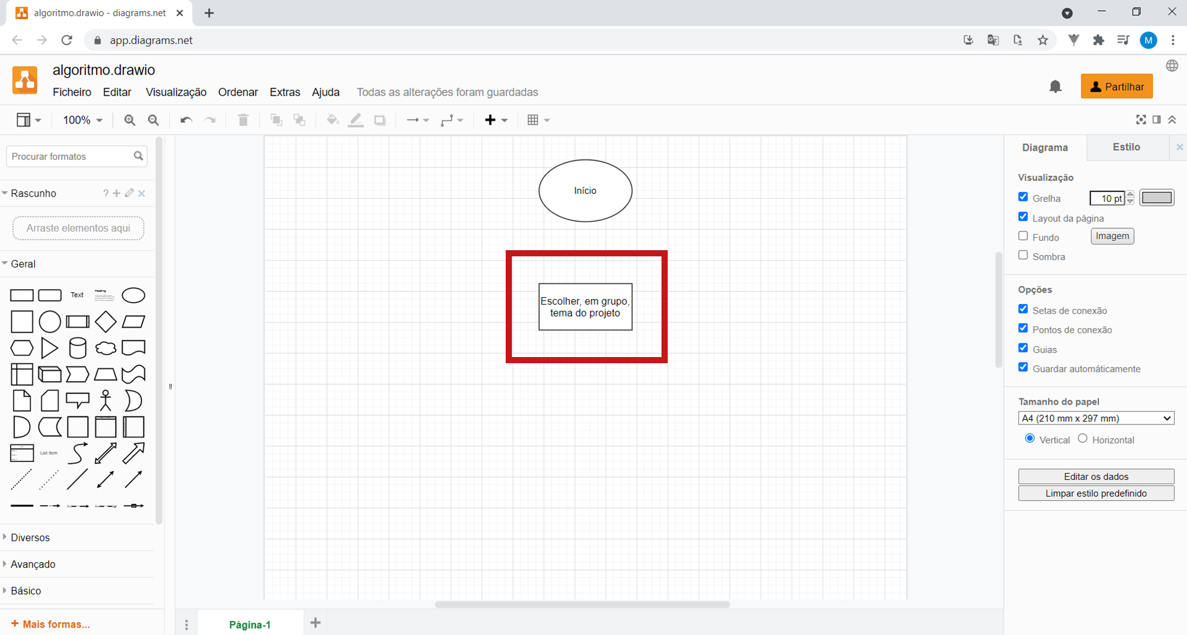Open the connection arrow style dropdown

point(417,120)
